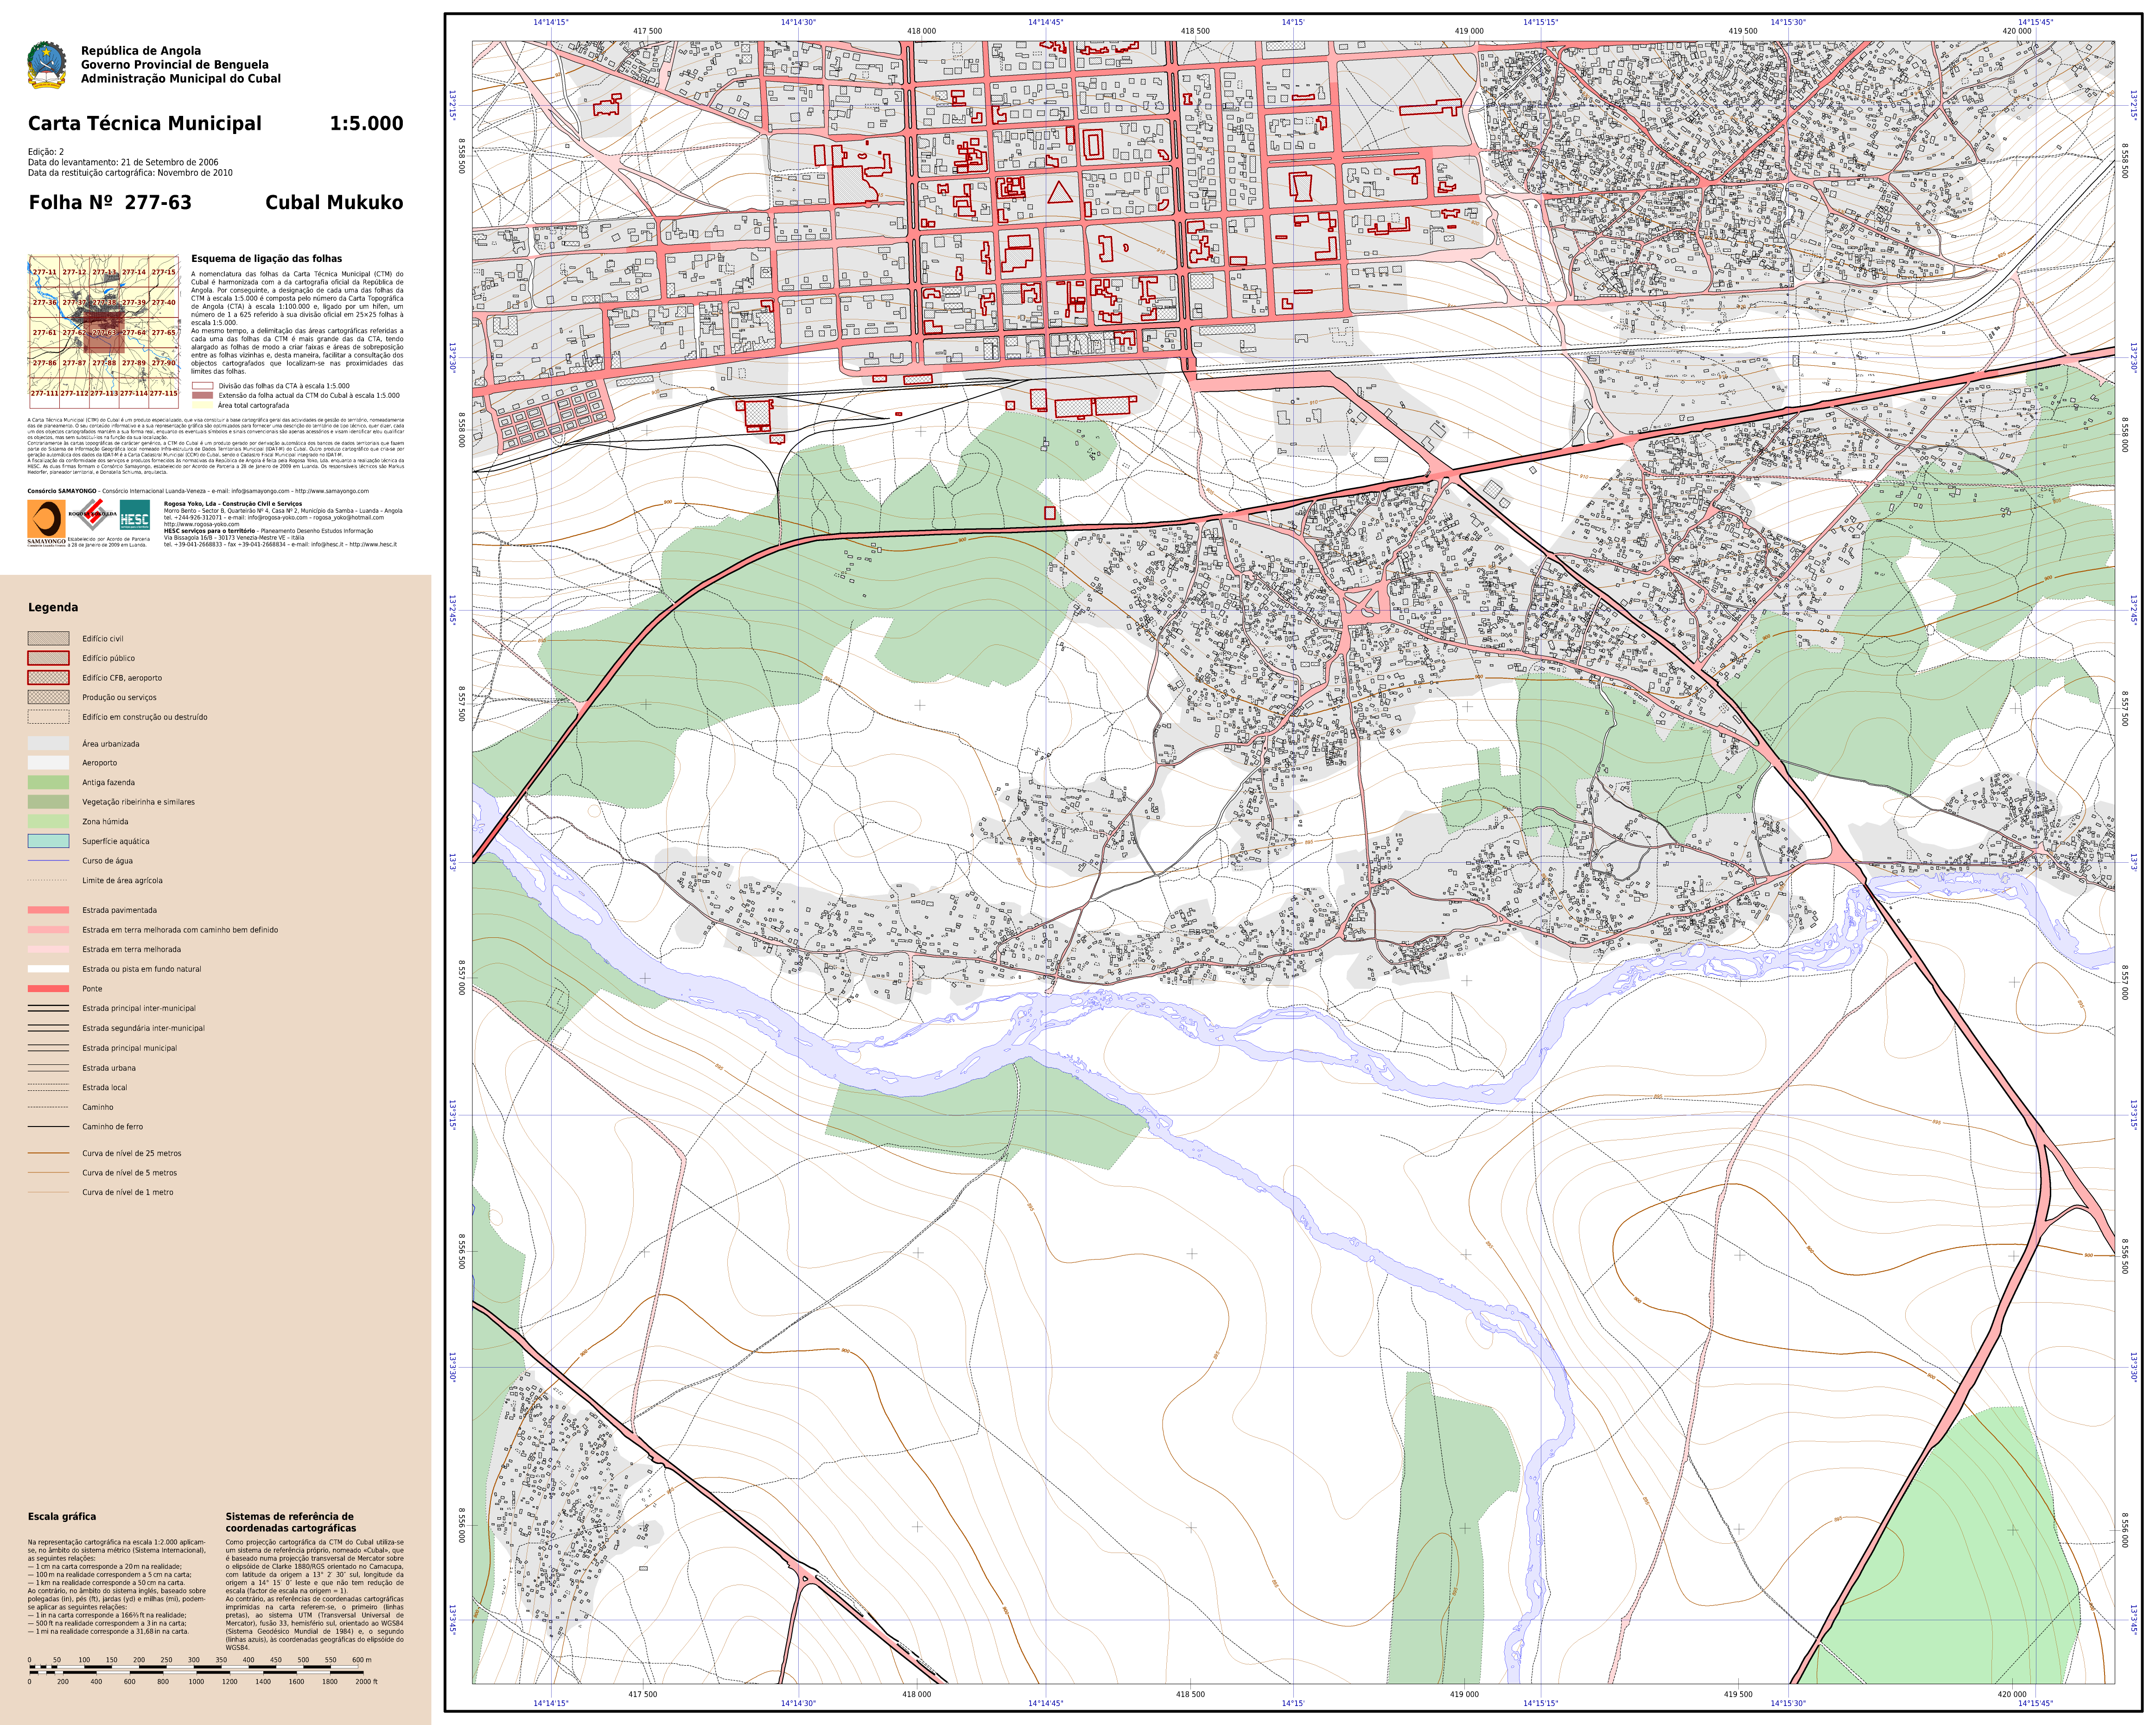This screenshot has height=1725, width=2156.
Task: Click the '417 500' easting label on bottom edge
Action: tap(643, 1694)
